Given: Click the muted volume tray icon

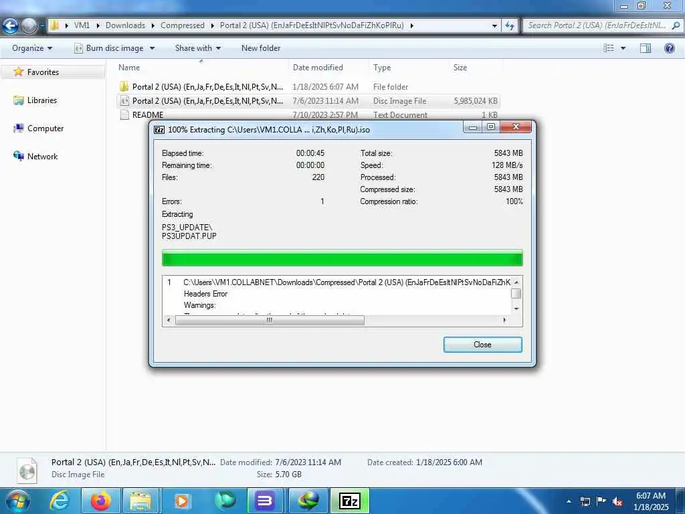Looking at the screenshot, I should (x=617, y=501).
